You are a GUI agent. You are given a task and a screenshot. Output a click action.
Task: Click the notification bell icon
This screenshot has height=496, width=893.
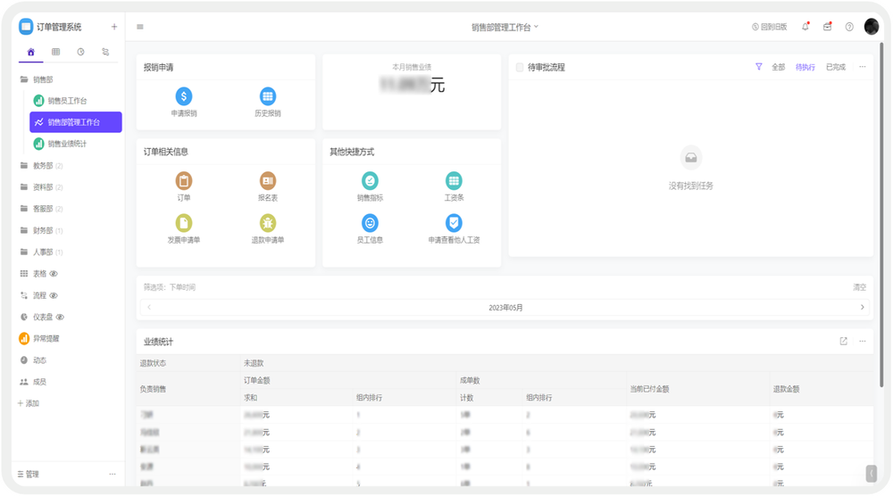(805, 27)
